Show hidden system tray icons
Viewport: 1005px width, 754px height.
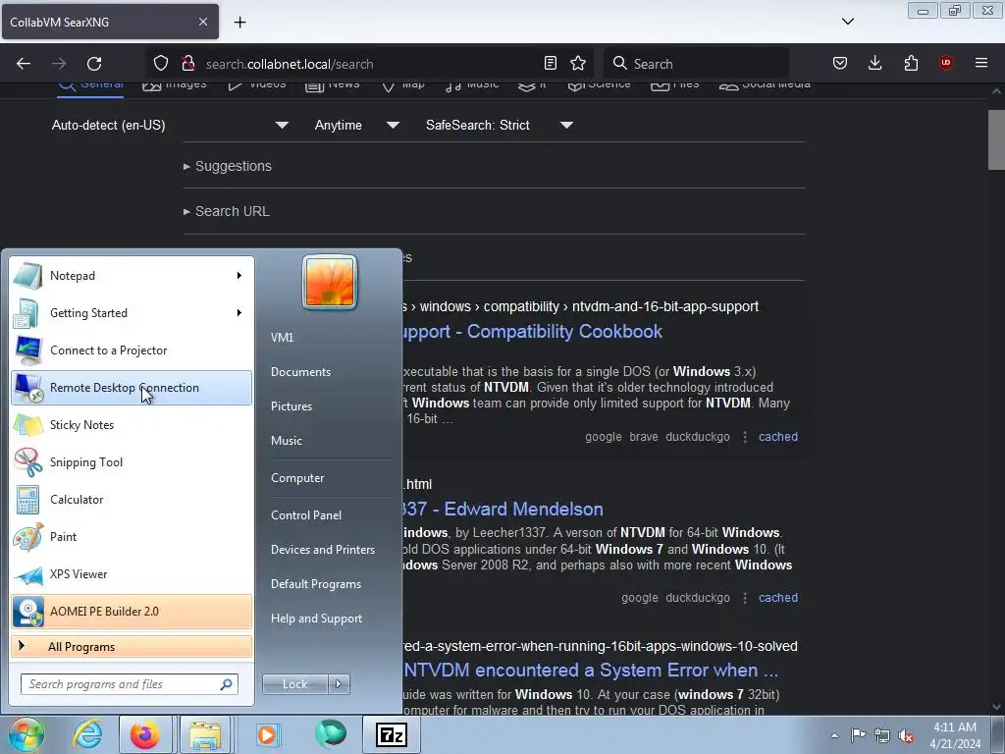[x=834, y=735]
